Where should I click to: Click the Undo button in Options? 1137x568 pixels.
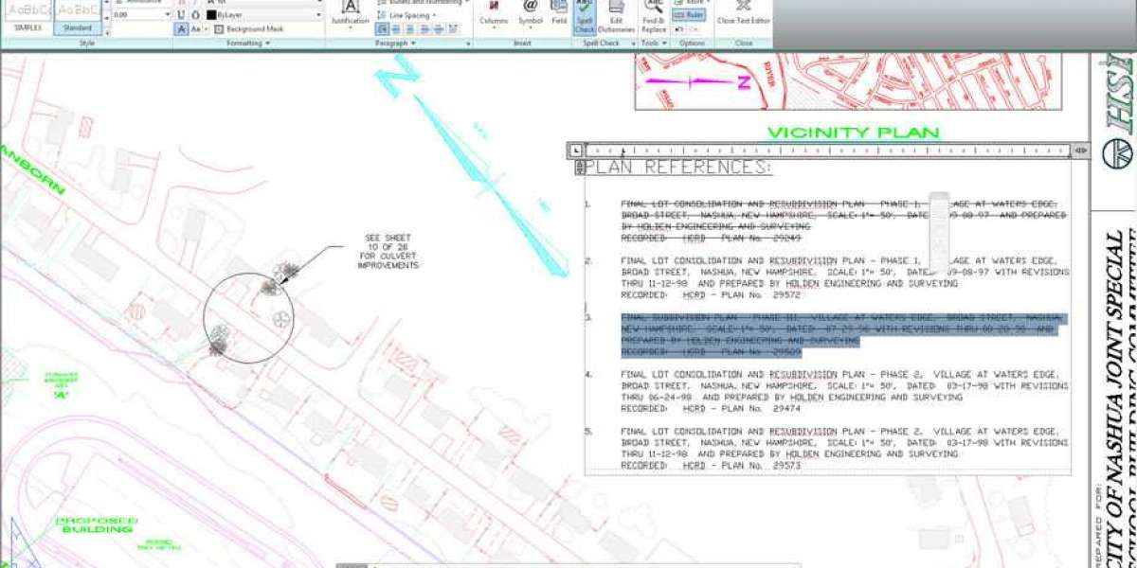[x=679, y=29]
